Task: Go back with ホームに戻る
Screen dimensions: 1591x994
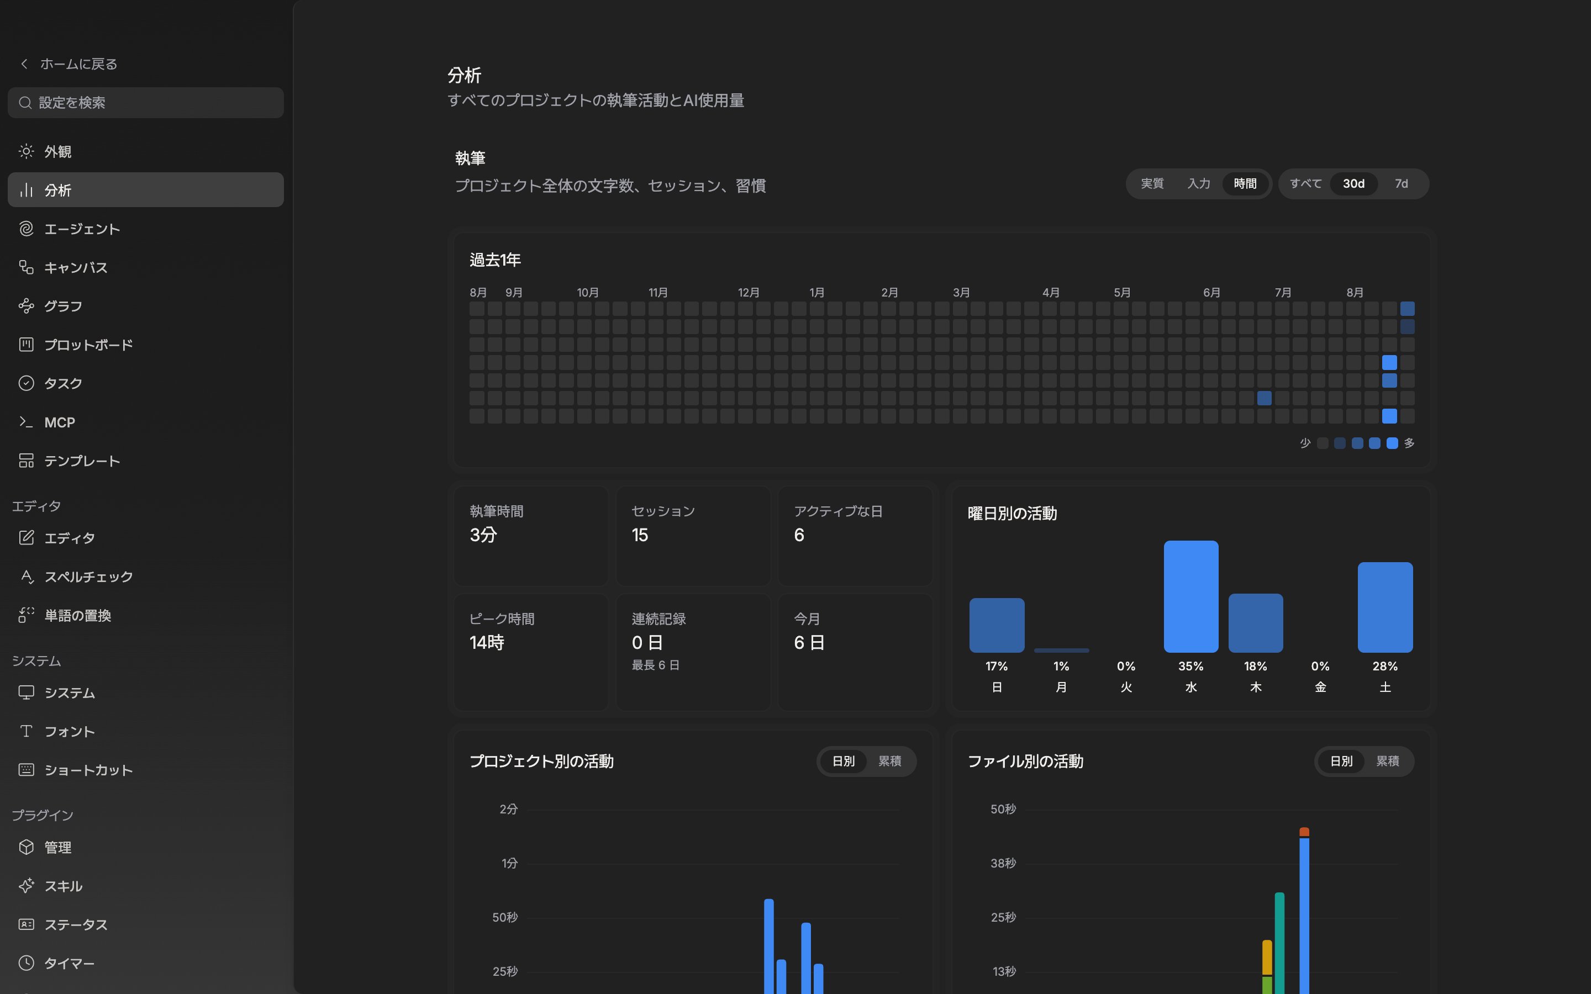Action: pos(69,64)
